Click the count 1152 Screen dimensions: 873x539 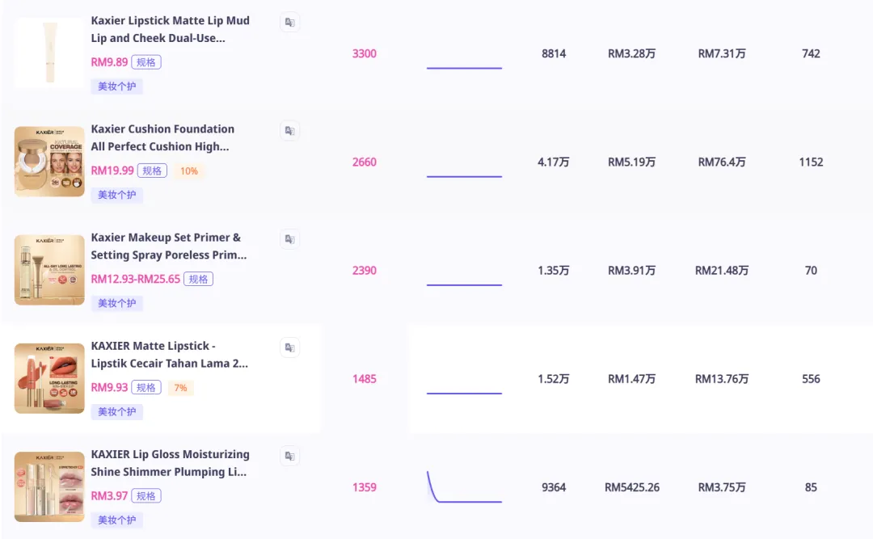811,162
